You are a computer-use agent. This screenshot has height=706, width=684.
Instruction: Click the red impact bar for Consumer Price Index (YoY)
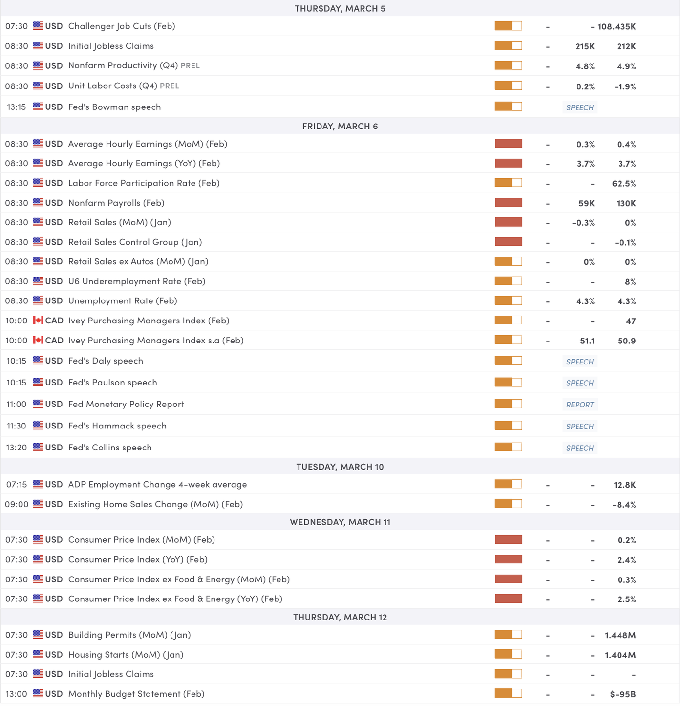[x=509, y=559]
